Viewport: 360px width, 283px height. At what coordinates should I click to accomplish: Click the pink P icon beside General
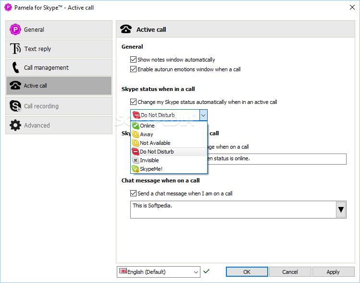15,29
